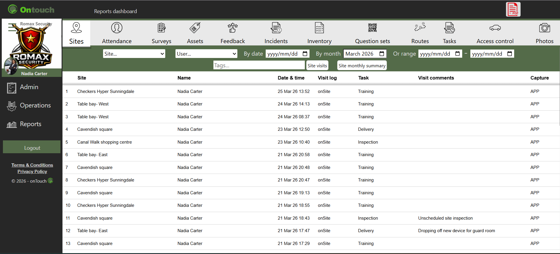This screenshot has width=560, height=254.
Task: Click into the Tags input field
Action: [x=259, y=66]
